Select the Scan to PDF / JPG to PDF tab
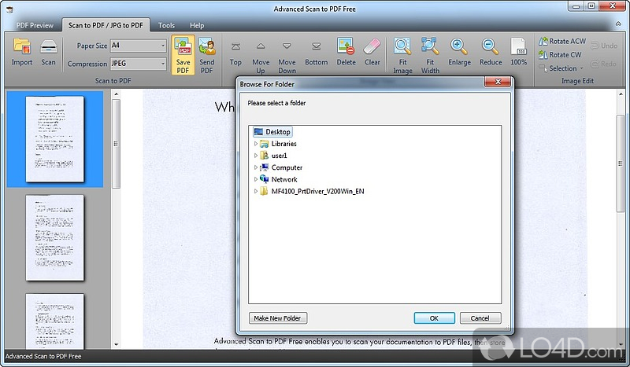This screenshot has width=630, height=367. (106, 25)
